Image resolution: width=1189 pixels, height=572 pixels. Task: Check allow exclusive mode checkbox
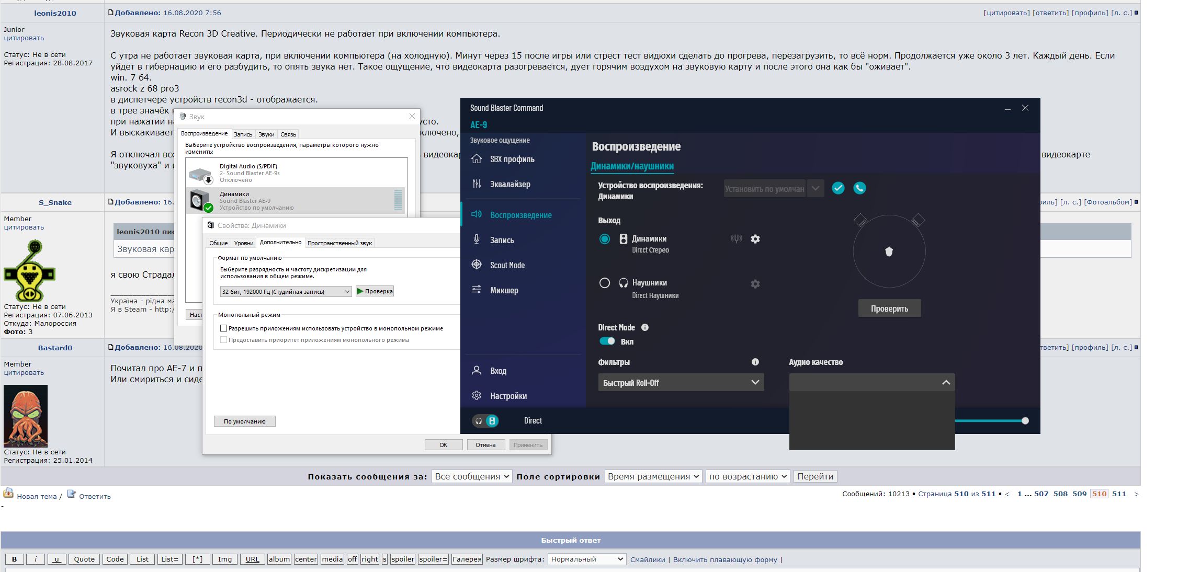tap(224, 328)
